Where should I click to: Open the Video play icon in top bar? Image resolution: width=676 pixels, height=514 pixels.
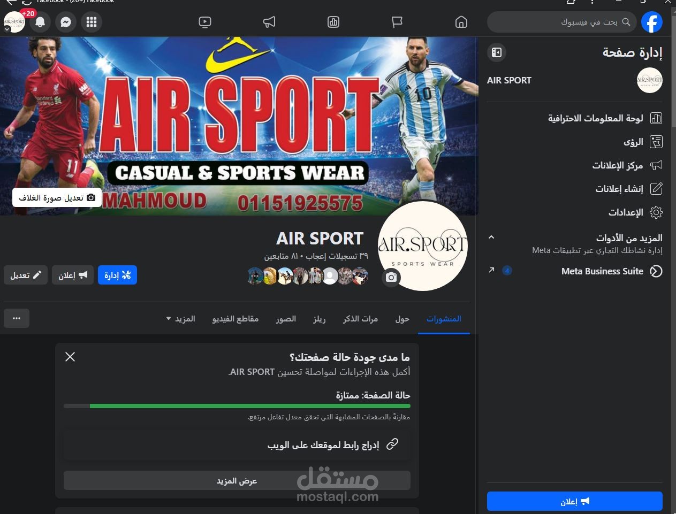(204, 22)
